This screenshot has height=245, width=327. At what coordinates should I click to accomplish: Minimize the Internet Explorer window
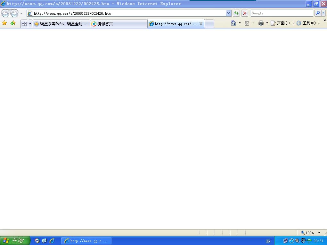pyautogui.click(x=309, y=4)
